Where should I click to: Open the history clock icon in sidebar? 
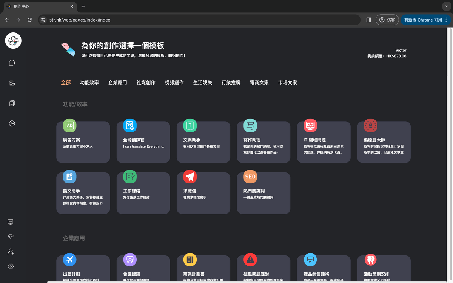coord(12,123)
